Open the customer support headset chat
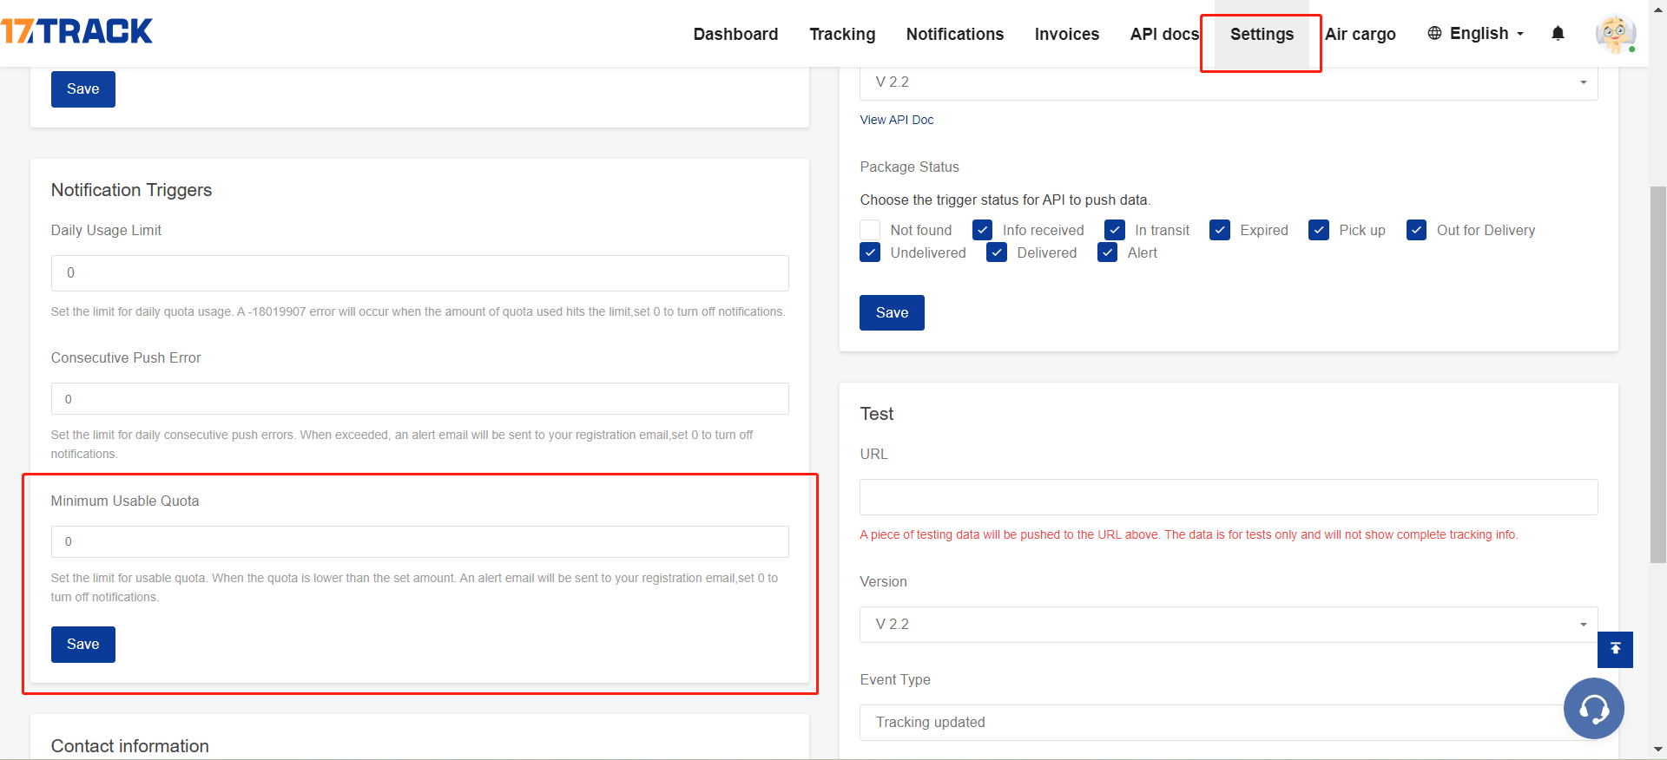Image resolution: width=1667 pixels, height=760 pixels. tap(1593, 709)
